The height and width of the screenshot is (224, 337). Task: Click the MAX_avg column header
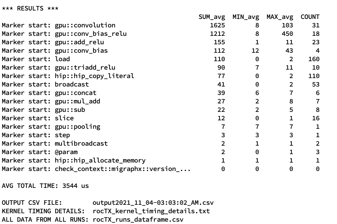pos(280,17)
